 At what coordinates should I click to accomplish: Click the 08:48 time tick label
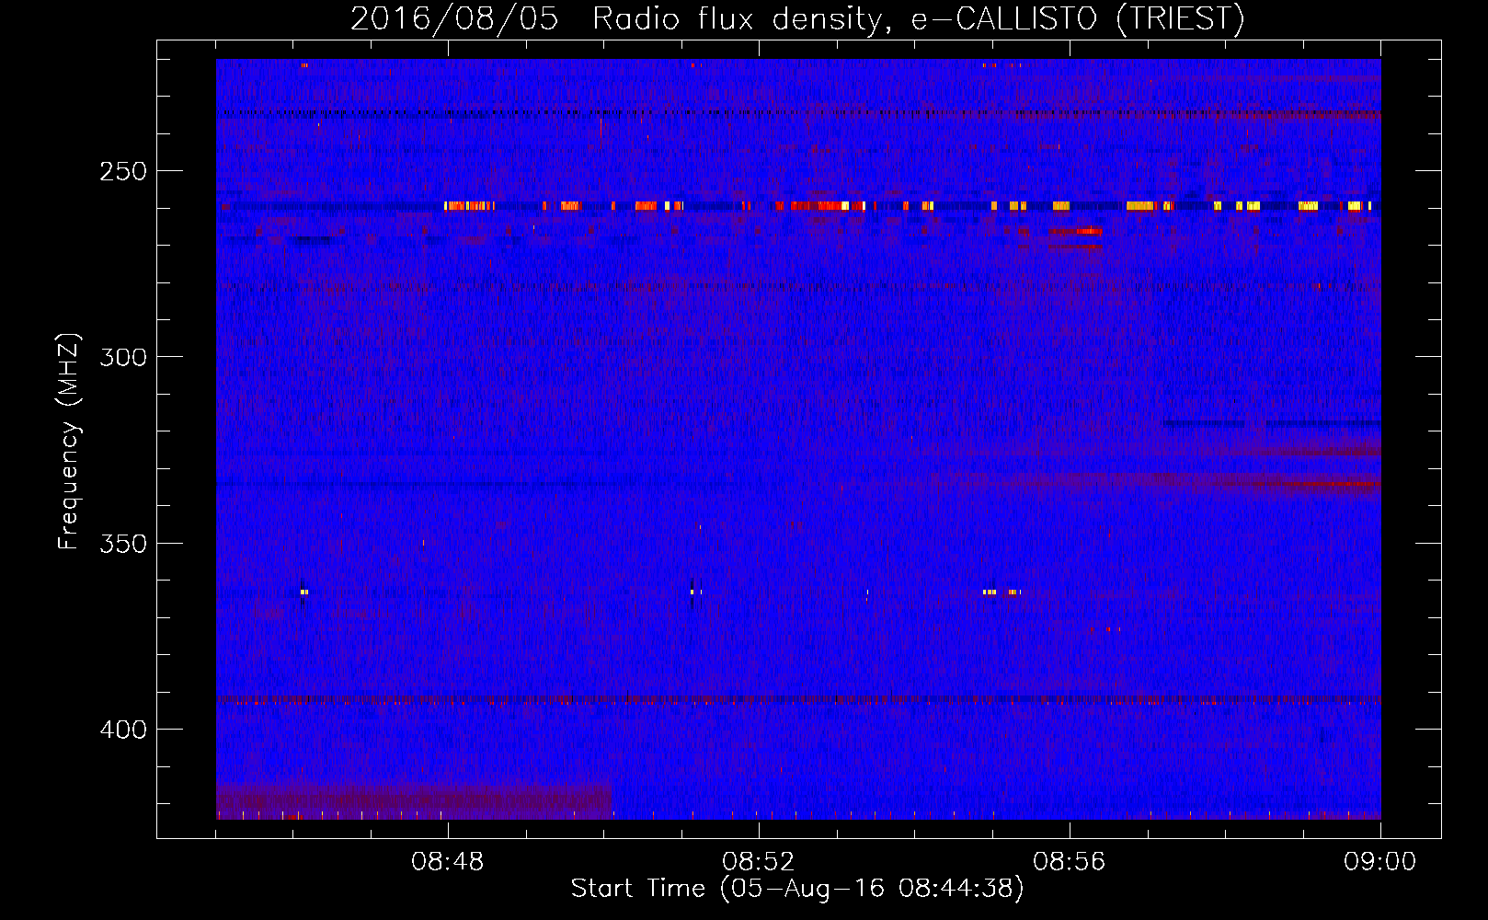448,862
